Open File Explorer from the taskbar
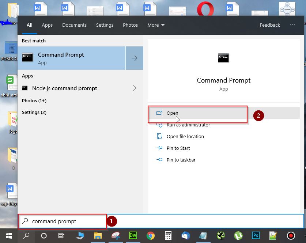Image resolution: width=306 pixels, height=243 pixels. click(97, 235)
